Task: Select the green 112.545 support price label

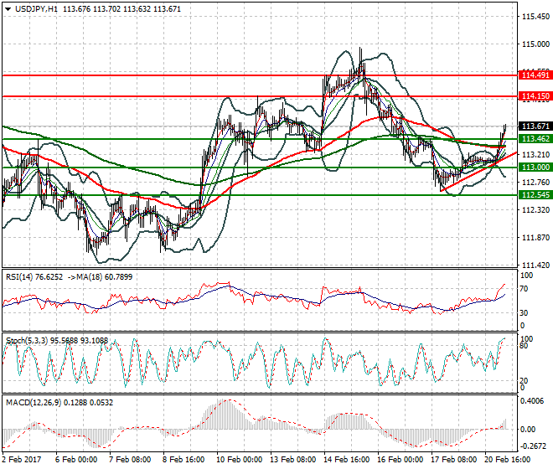Action: point(535,195)
